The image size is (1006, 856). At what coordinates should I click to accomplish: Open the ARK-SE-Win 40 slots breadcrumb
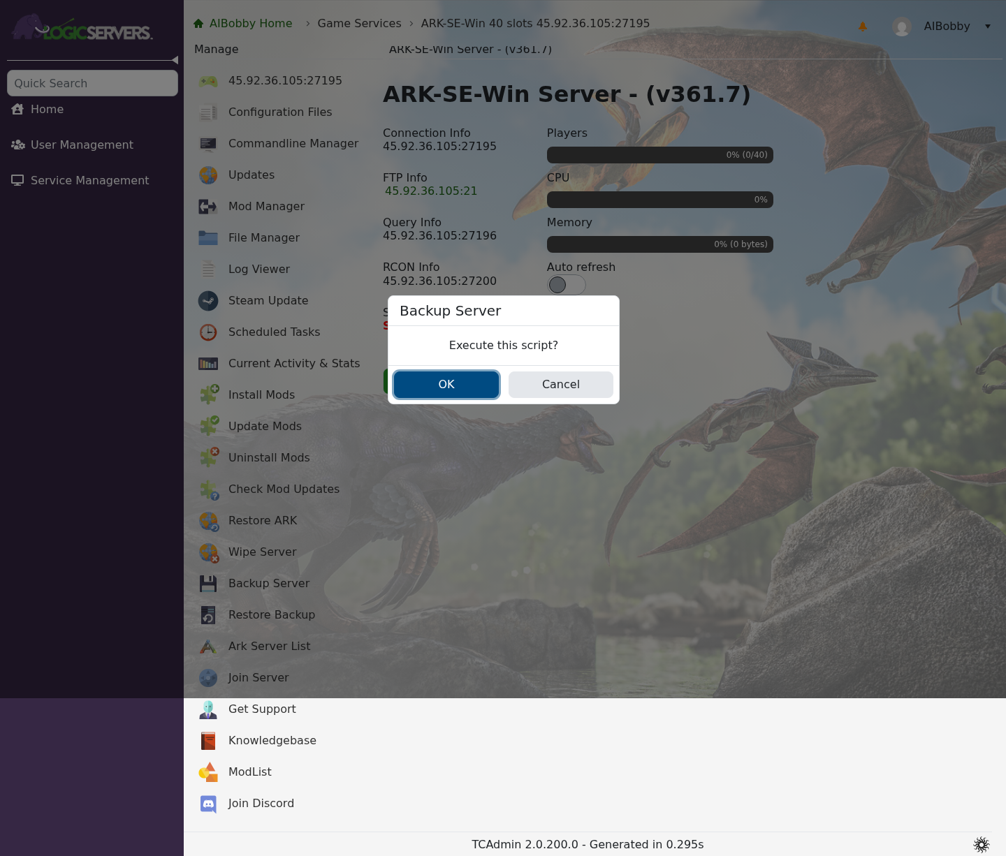[x=535, y=24]
